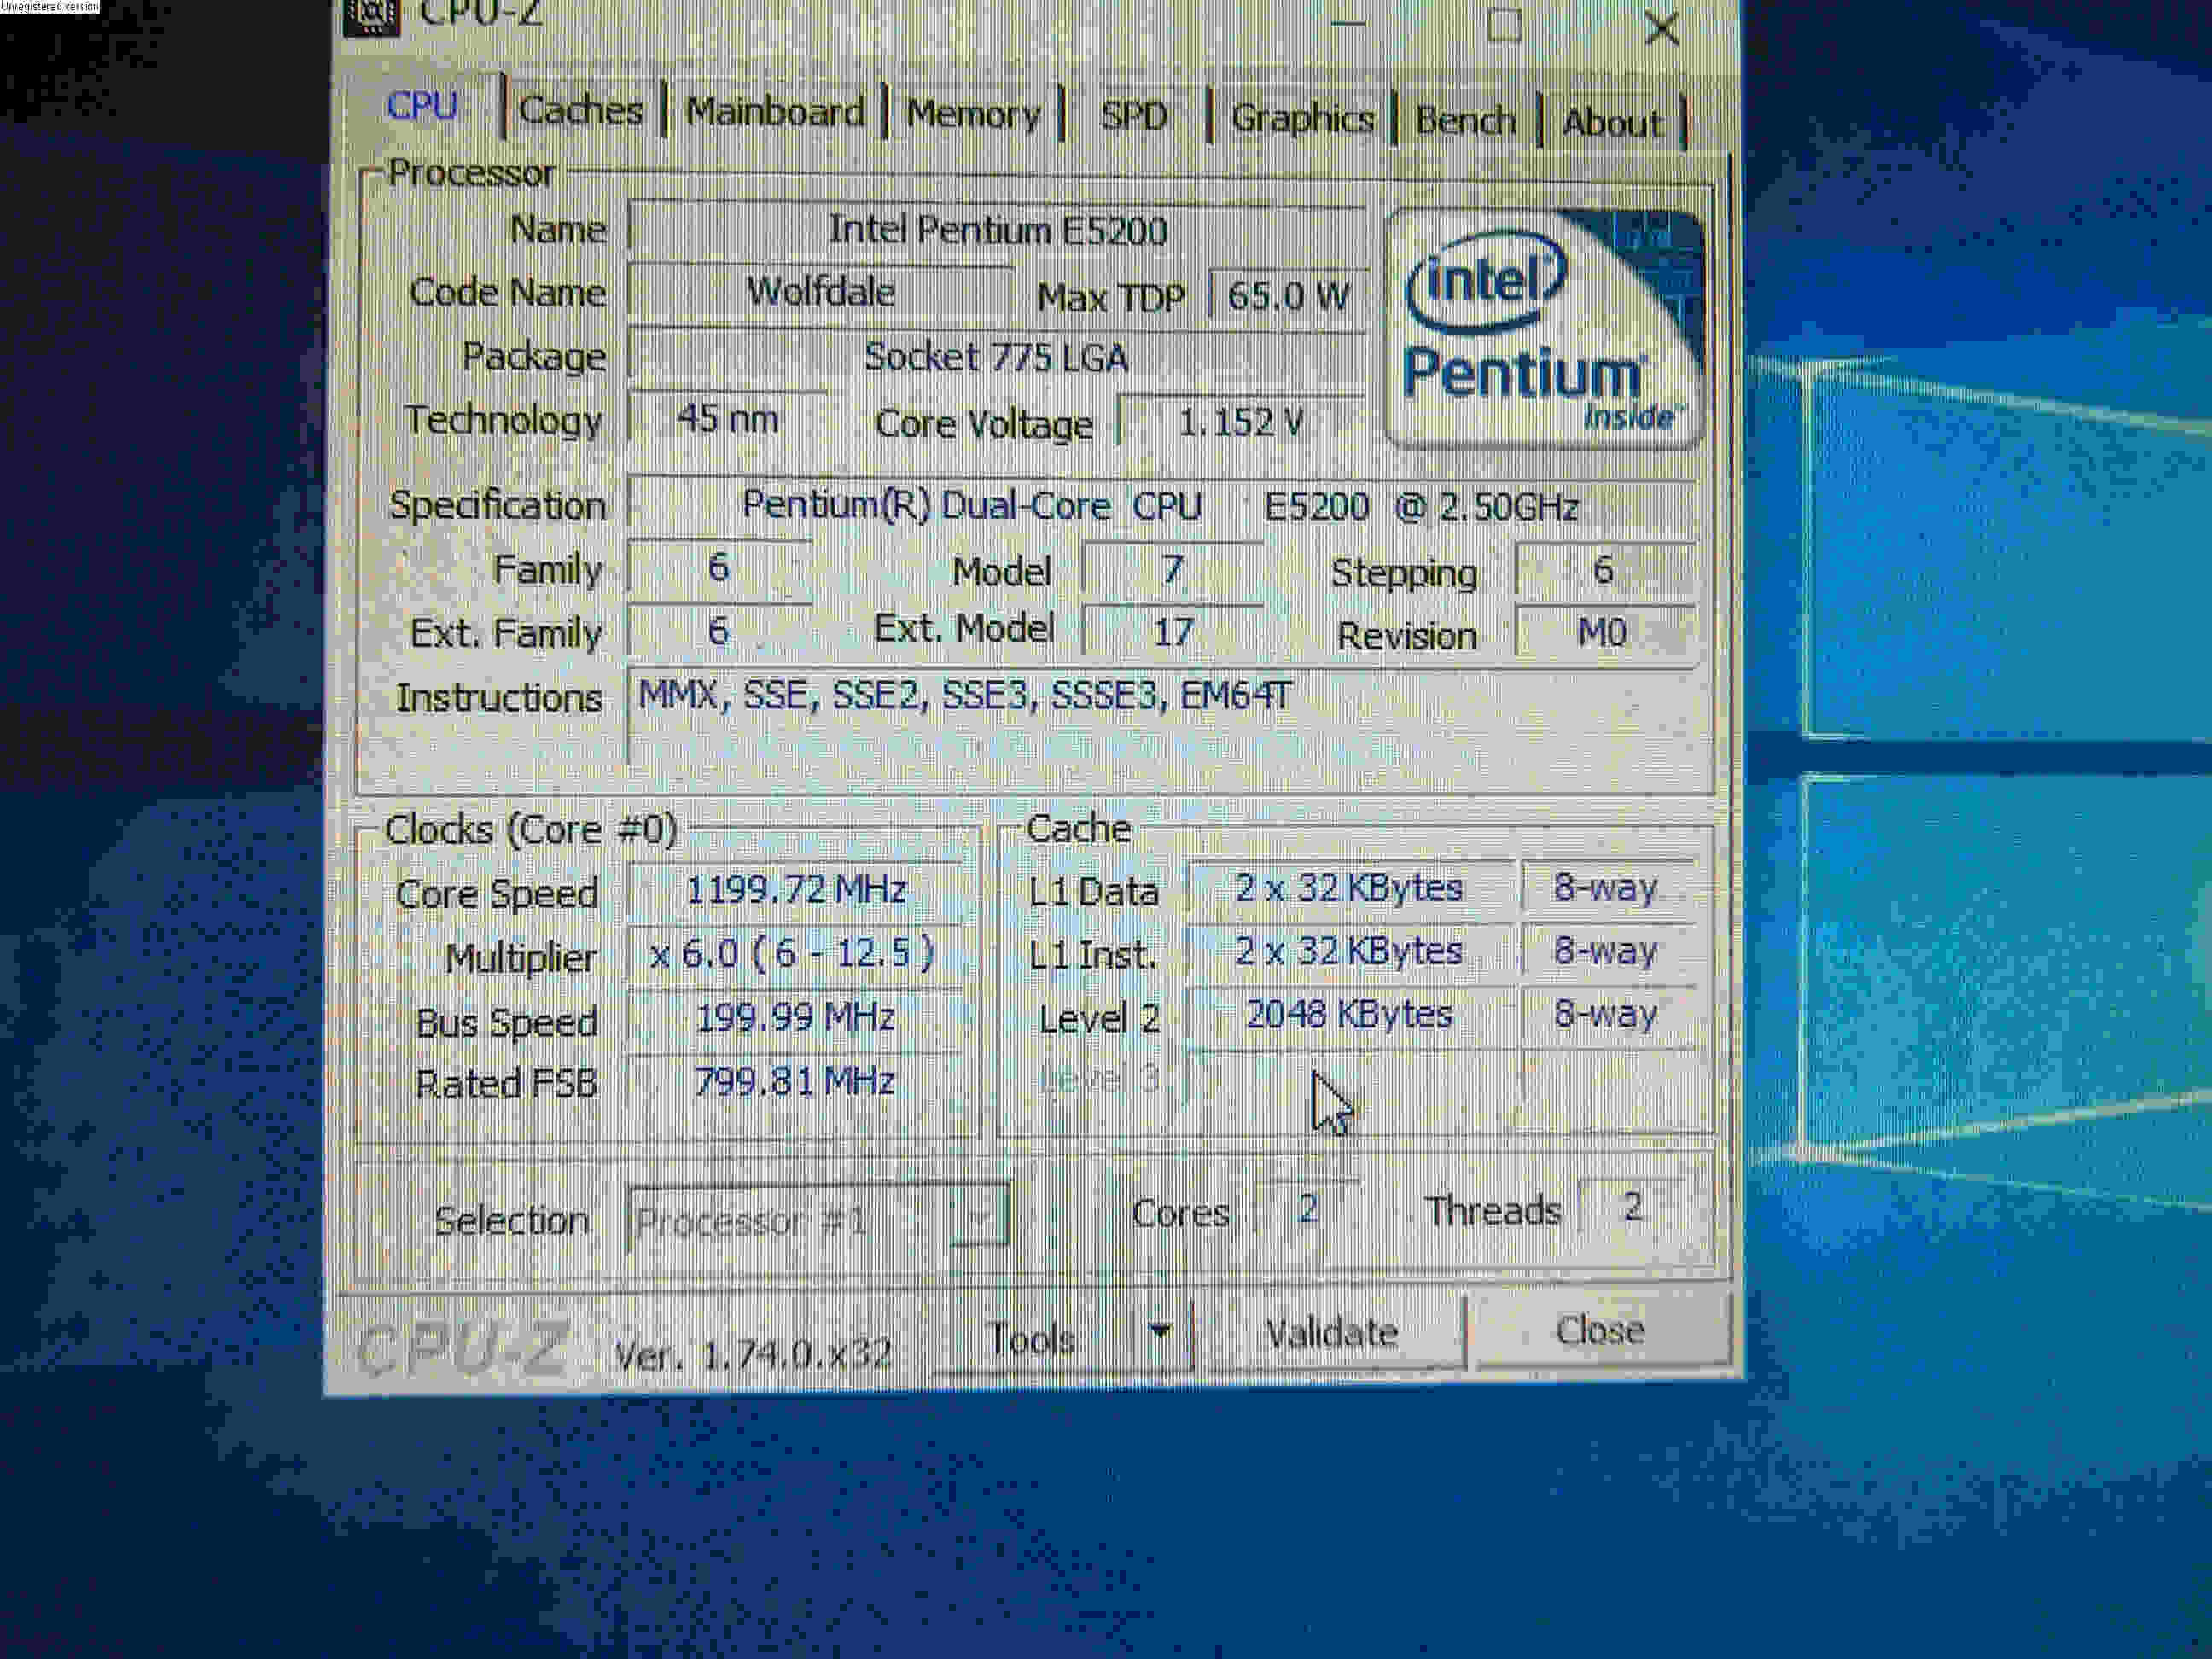Click the Model value '7'
This screenshot has height=1659, width=2212.
point(1173,571)
